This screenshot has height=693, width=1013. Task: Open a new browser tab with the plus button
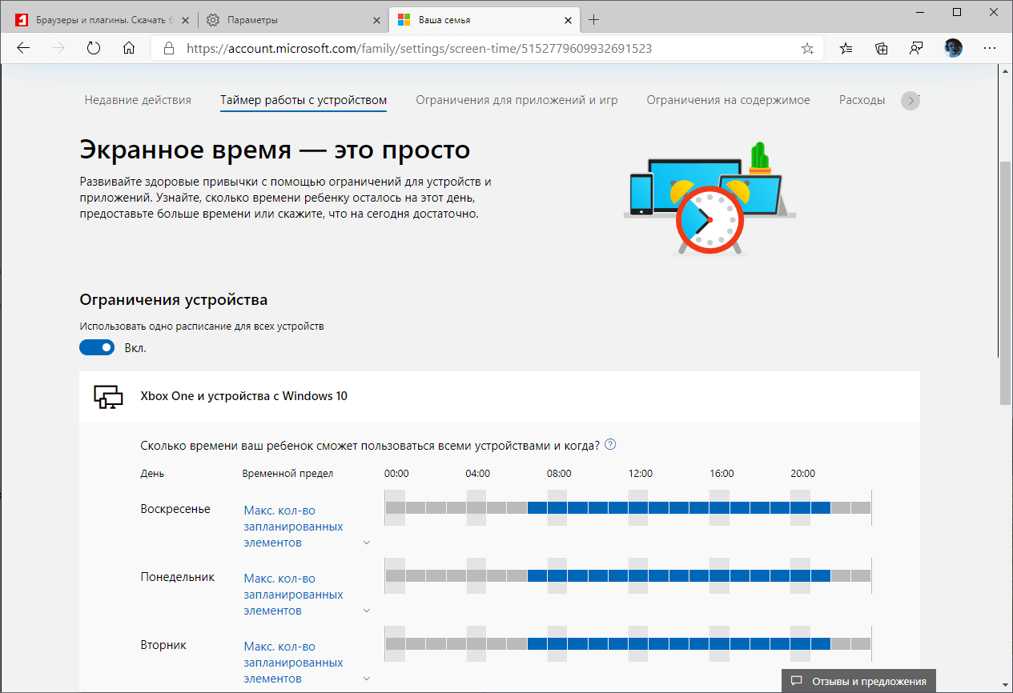tap(593, 19)
